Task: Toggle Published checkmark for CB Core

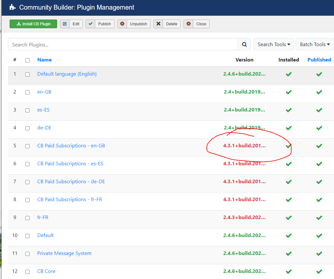Action: coord(319,272)
